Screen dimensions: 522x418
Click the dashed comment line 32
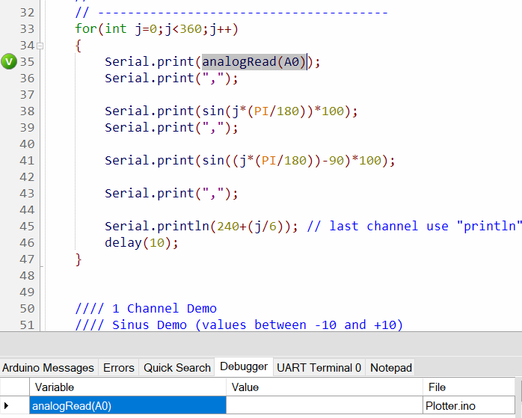pos(231,13)
